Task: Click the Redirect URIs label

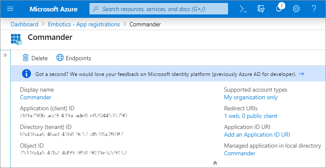Action: (x=241, y=108)
